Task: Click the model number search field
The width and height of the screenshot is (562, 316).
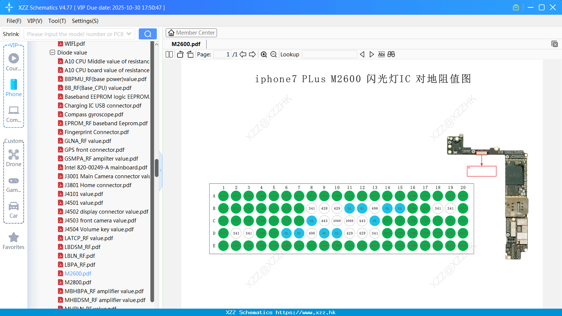Action: 79,34
